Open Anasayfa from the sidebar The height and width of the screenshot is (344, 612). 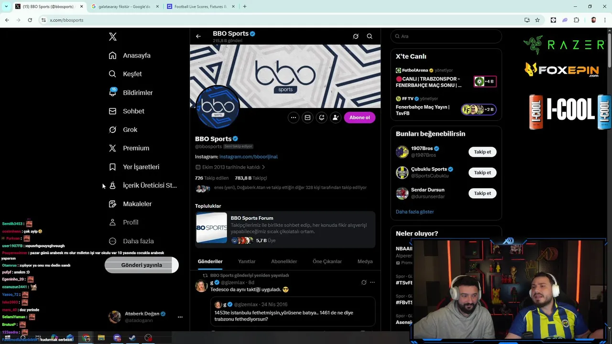130,55
